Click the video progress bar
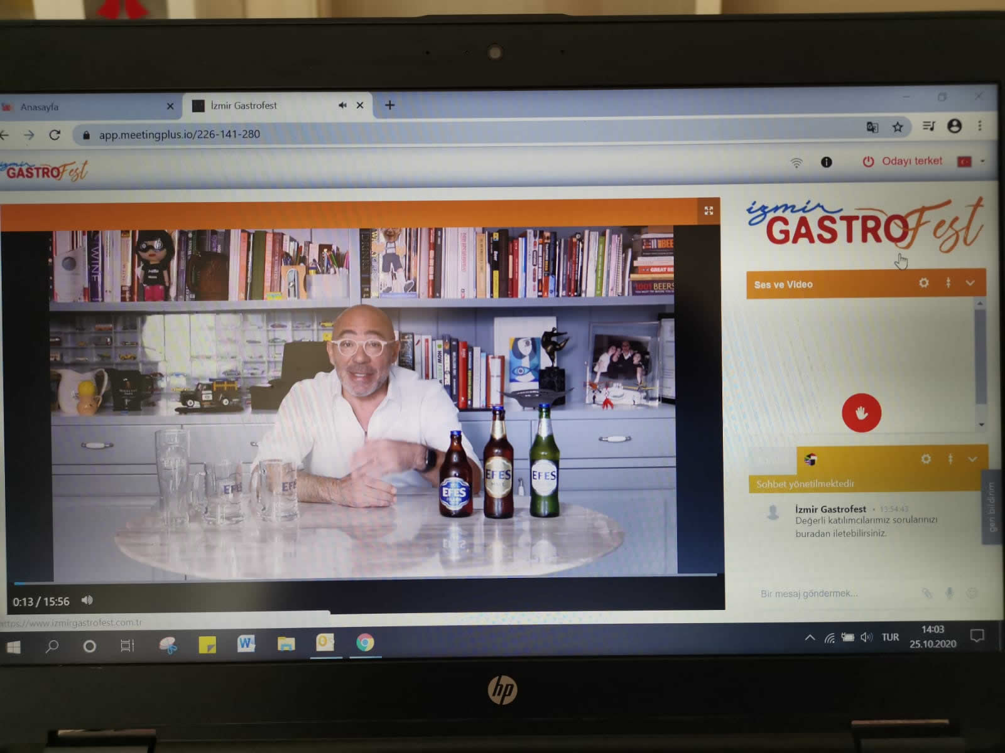Viewport: 1005px width, 753px height. point(364,578)
